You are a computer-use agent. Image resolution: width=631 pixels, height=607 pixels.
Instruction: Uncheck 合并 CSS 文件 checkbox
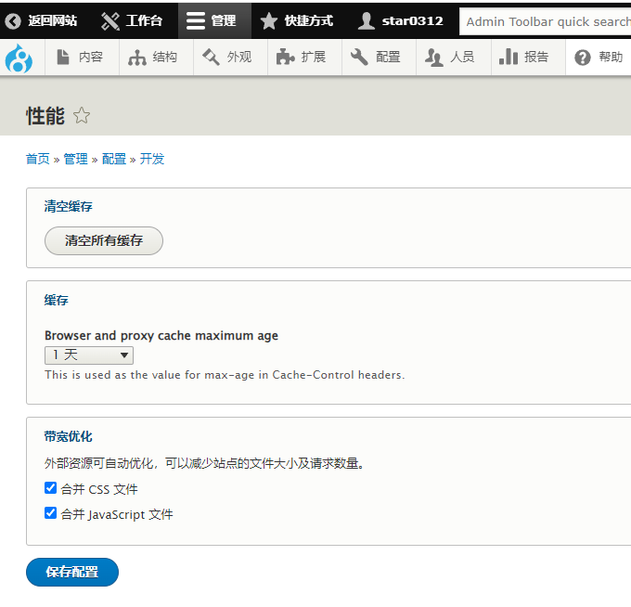(50, 488)
